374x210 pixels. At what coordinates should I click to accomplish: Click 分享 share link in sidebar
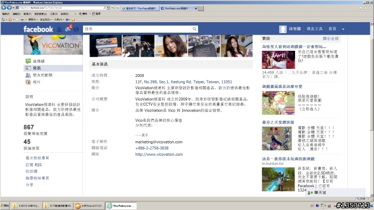pos(29,184)
